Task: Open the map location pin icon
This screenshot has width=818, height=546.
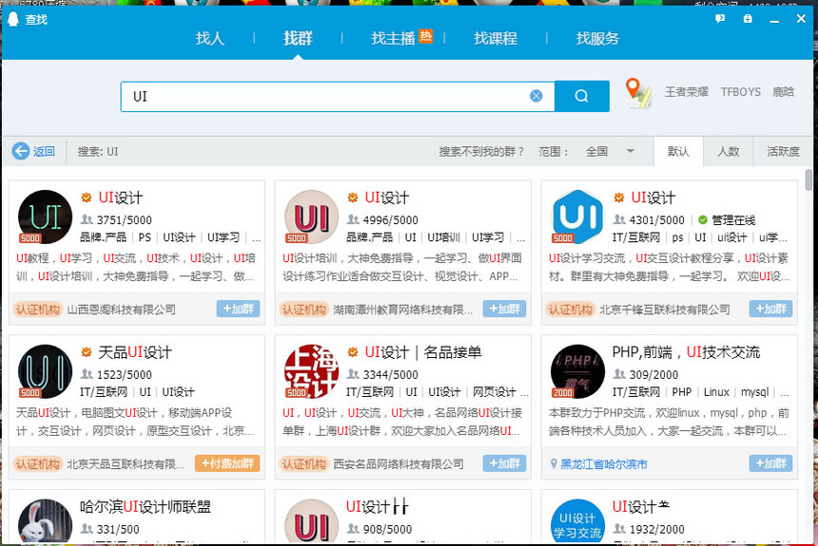Action: pos(638,93)
